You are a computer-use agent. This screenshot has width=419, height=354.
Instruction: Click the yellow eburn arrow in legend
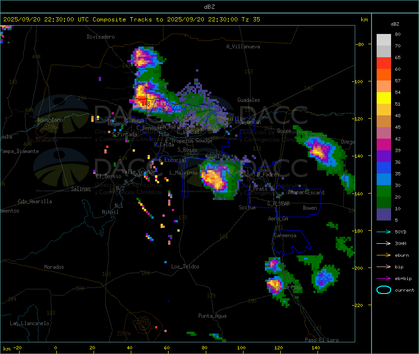(x=384, y=255)
